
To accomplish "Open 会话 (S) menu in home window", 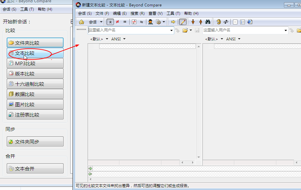I will [9, 9].
